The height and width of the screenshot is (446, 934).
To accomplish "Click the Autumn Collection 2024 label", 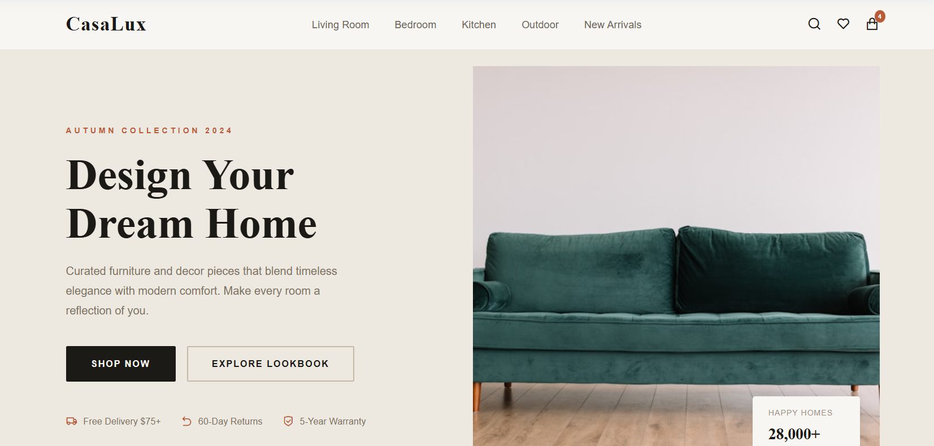I will tap(149, 130).
